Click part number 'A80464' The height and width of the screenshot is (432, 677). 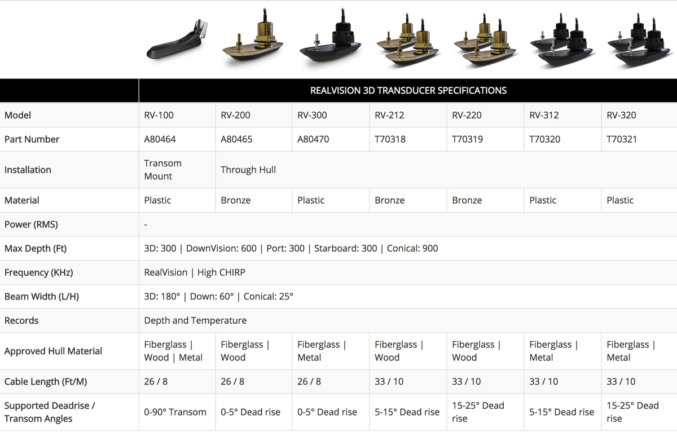(160, 139)
